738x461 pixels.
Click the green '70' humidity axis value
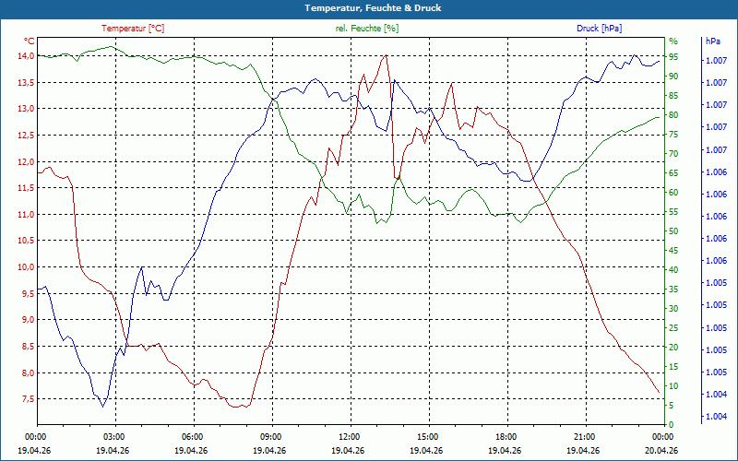coord(673,154)
